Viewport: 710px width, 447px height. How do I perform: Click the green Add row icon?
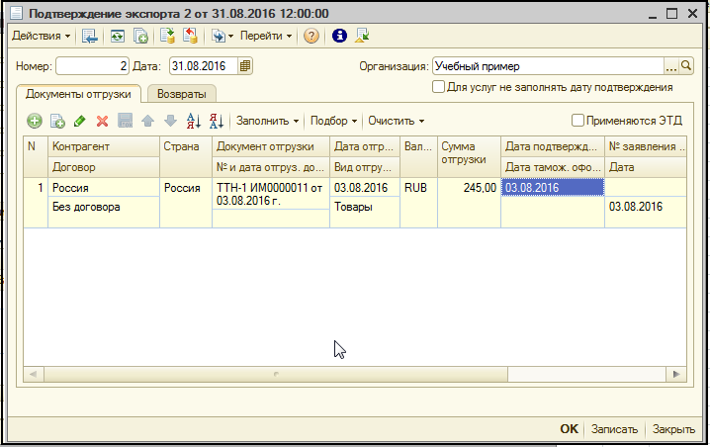35,121
